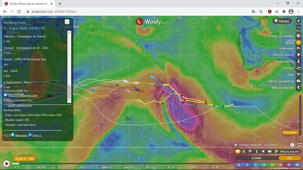Click the Zaloguj login button
This screenshot has width=303, height=170.
[x=282, y=21]
